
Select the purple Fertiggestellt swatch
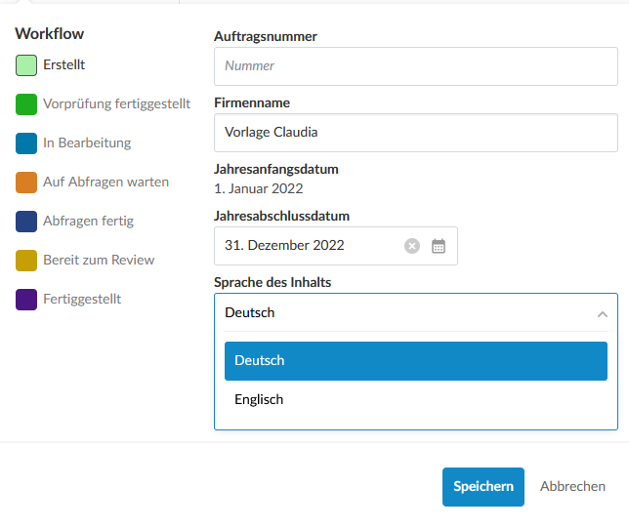coord(26,300)
